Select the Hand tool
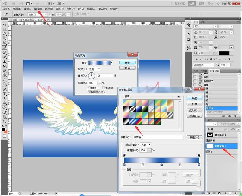242x196 pixels. tap(5, 117)
